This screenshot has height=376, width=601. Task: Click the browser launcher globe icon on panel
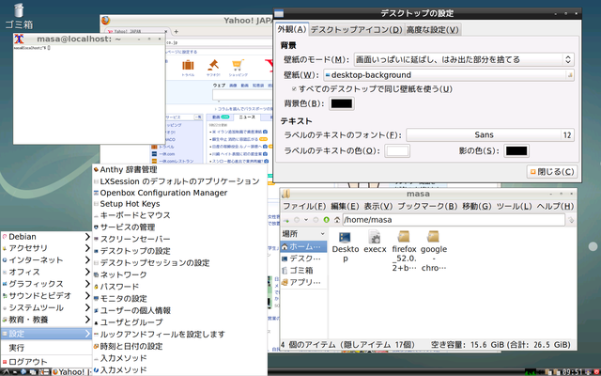click(x=23, y=372)
